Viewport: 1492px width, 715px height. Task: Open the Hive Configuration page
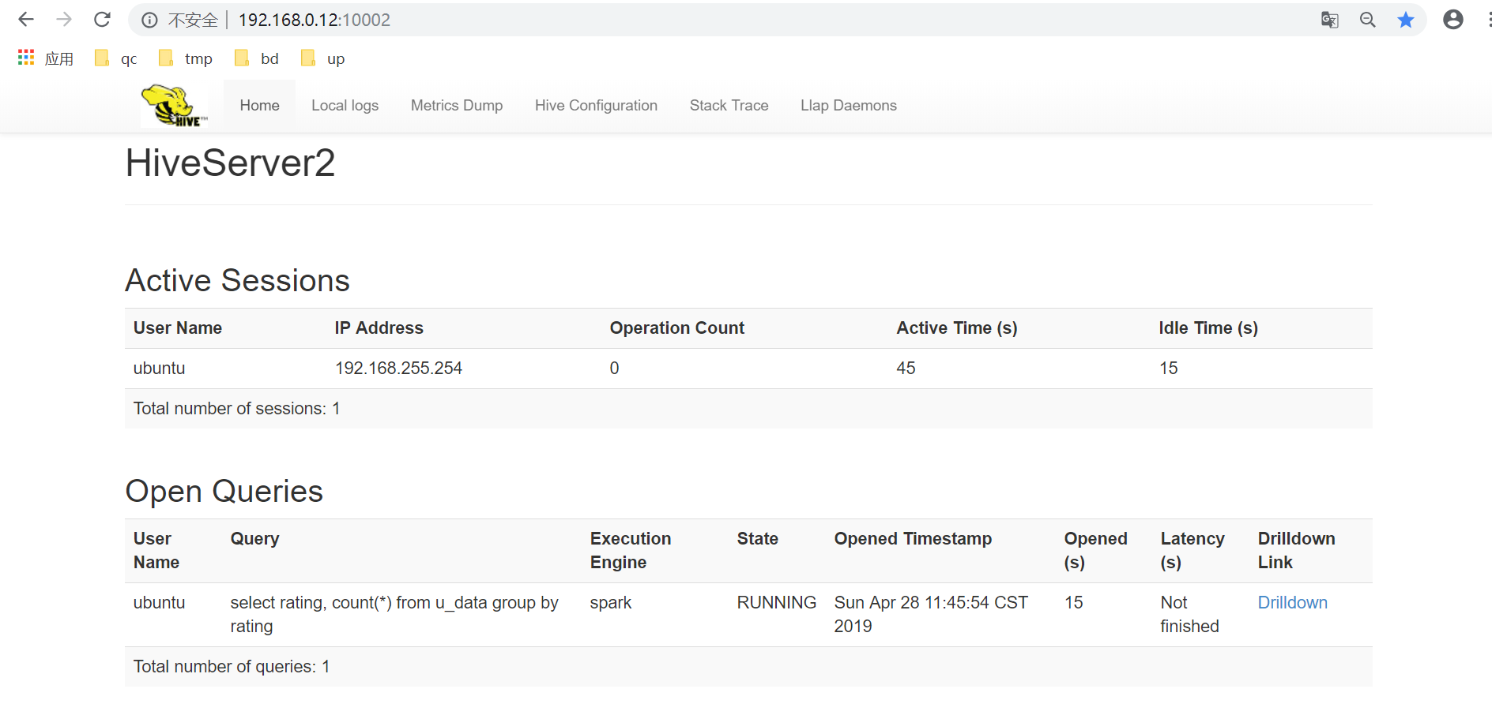[596, 106]
